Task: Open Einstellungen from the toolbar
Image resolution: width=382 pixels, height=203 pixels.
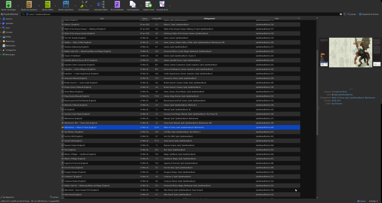Action: pyautogui.click(x=84, y=5)
